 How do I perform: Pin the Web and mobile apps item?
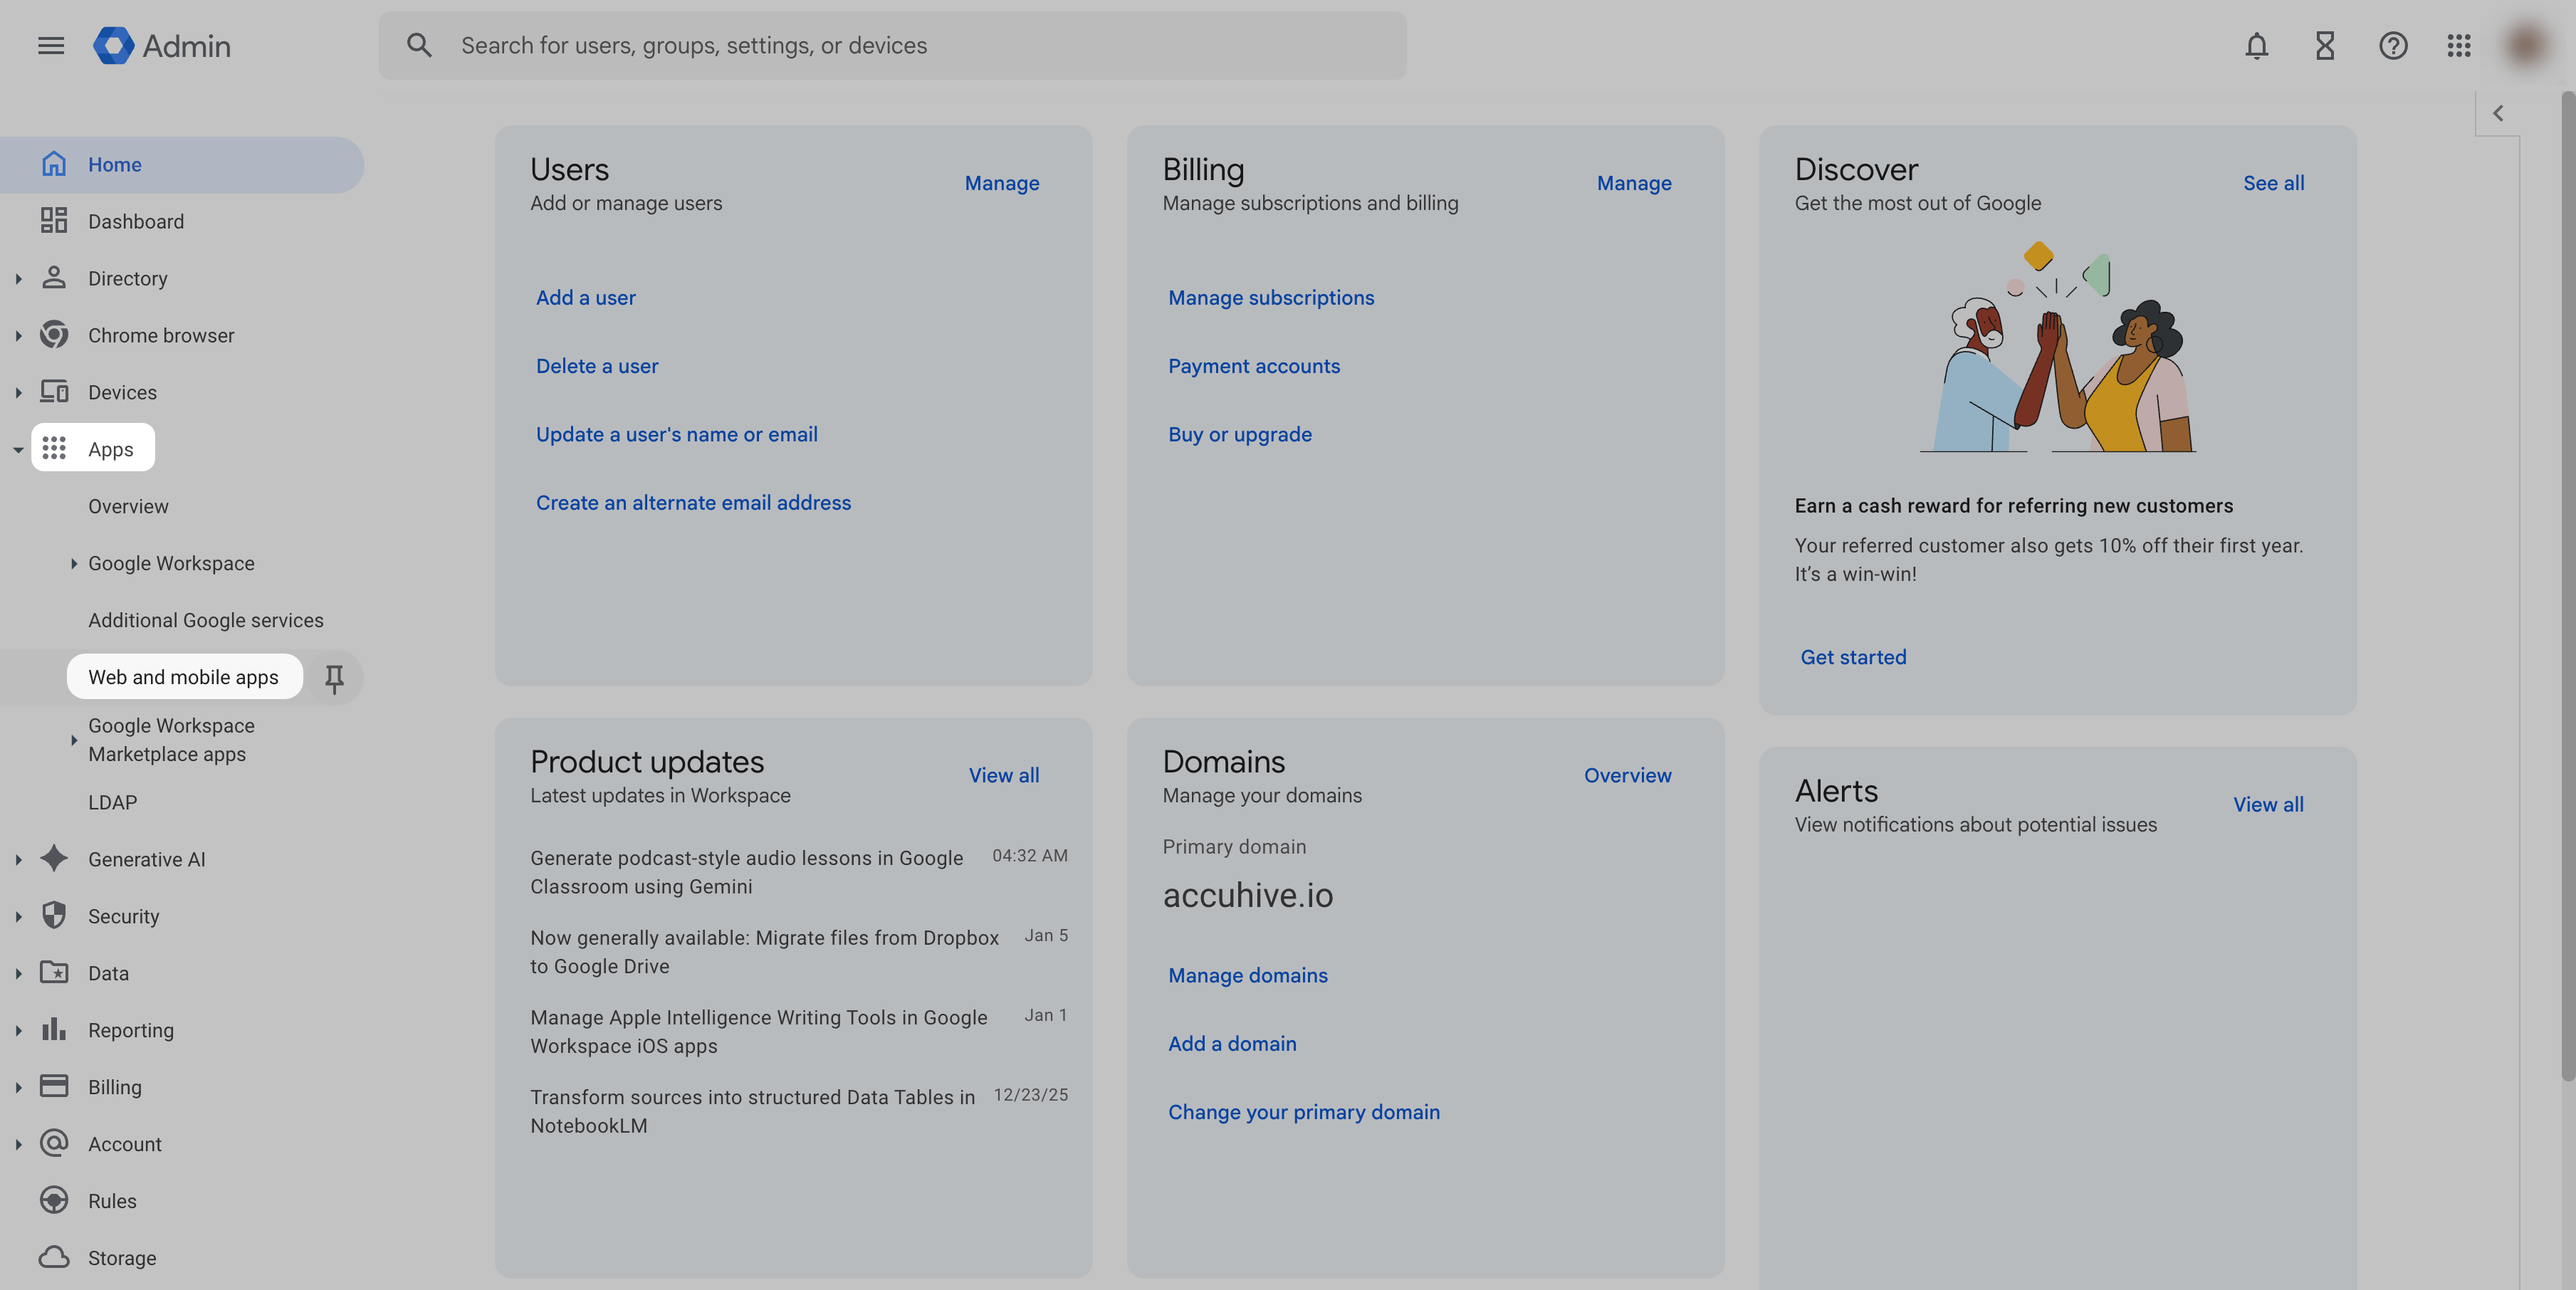(334, 678)
